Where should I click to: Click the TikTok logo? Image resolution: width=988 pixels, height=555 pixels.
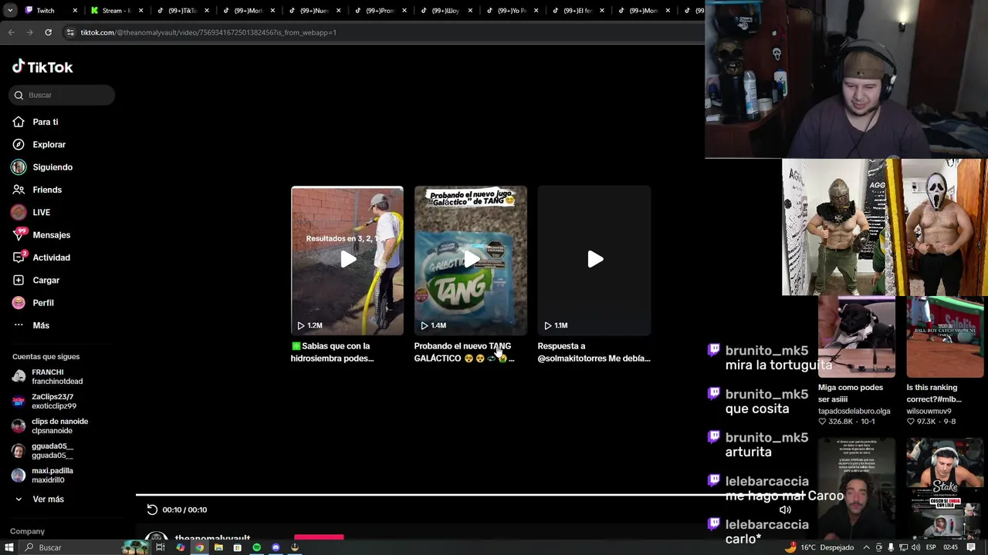click(42, 67)
